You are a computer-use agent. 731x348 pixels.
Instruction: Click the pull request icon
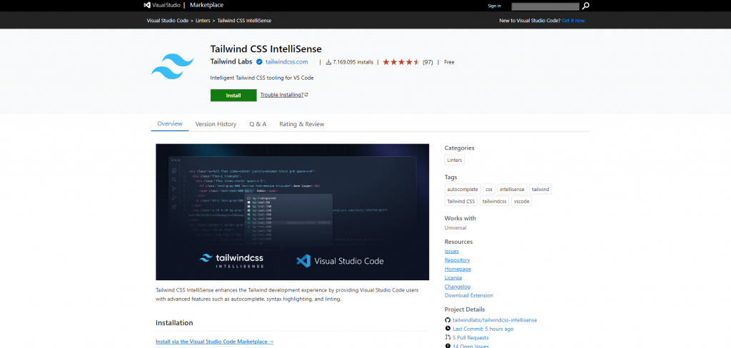[x=448, y=337]
